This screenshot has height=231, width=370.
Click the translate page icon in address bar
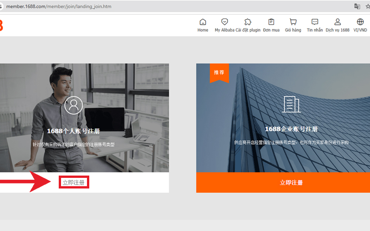tap(357, 6)
